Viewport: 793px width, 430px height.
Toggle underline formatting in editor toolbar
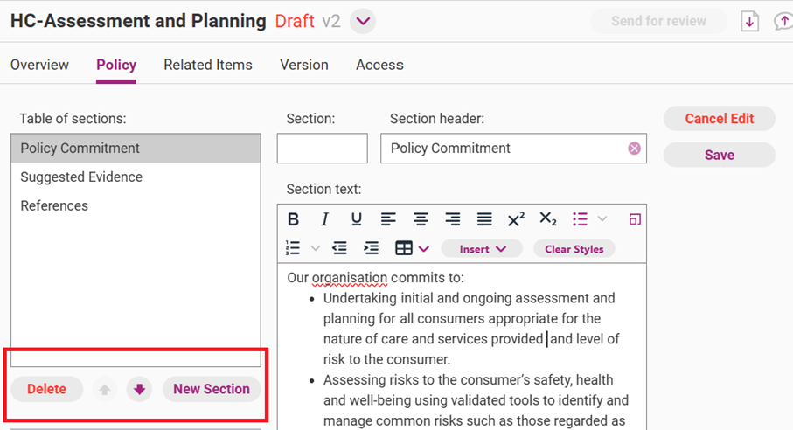pyautogui.click(x=356, y=219)
